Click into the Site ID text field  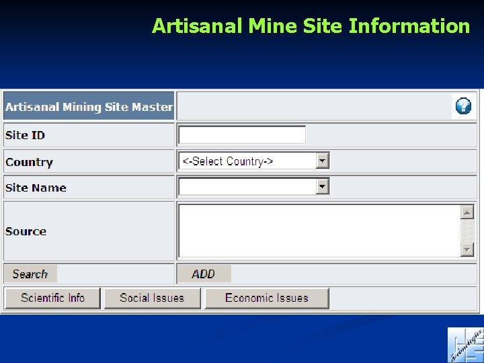(x=242, y=135)
